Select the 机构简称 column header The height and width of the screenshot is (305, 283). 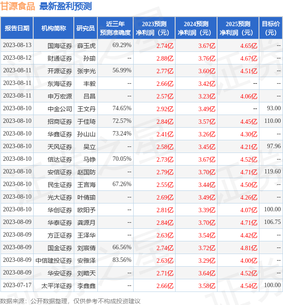pos(54,28)
